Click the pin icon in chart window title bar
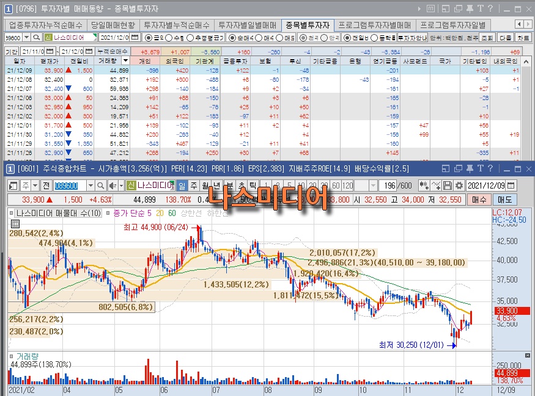This screenshot has height=396, width=535. pos(470,168)
